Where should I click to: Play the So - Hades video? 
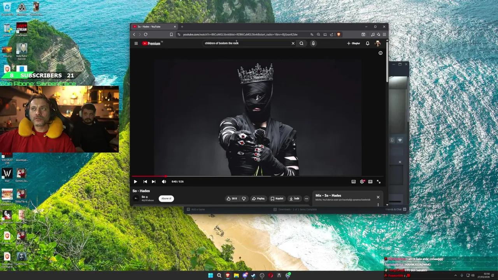(135, 182)
